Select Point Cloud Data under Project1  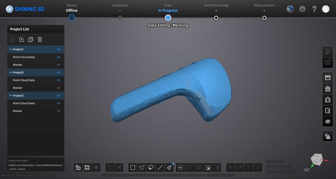[36, 57]
